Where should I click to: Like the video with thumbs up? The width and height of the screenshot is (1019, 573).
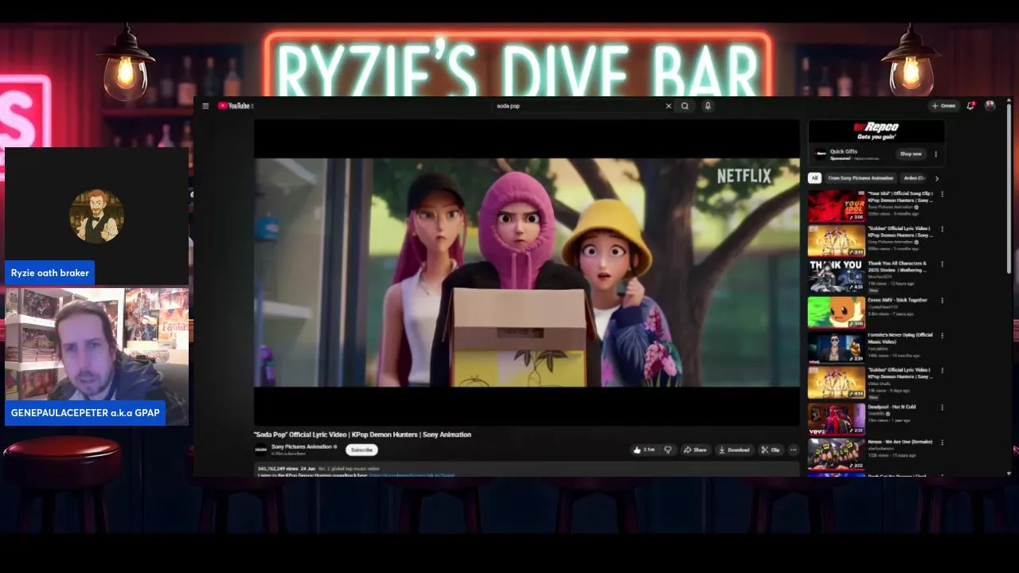pos(644,450)
